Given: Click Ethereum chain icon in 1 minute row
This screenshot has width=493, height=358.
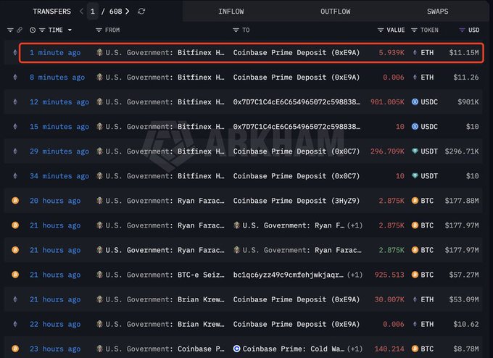Looking at the screenshot, I should (15, 52).
